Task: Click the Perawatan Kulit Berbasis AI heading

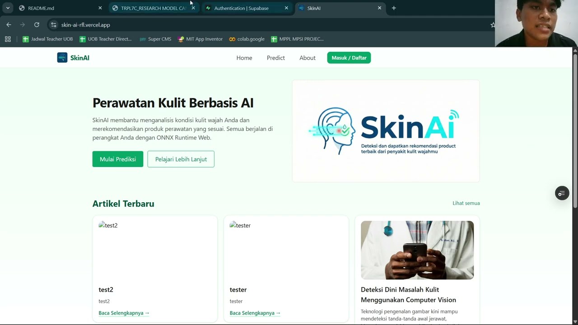Action: [173, 103]
